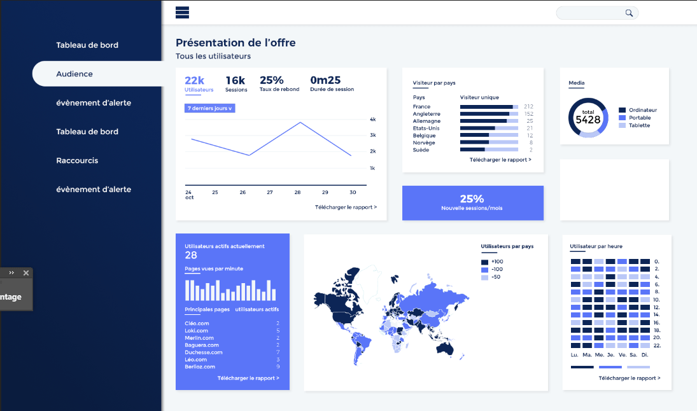Screen dimensions: 697x411
Task: Click the Ordinateur dark blue legend swatch
Action: (623, 110)
